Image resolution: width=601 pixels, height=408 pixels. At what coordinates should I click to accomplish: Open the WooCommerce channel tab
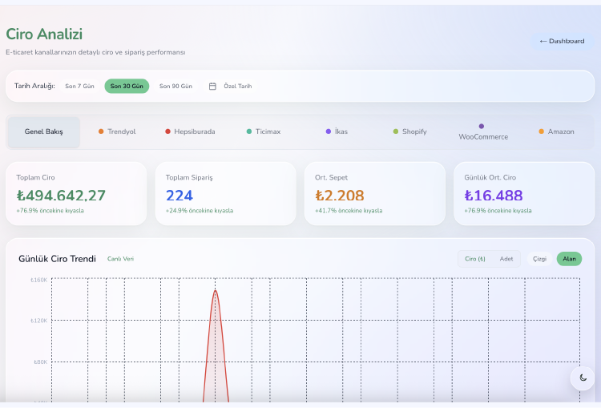[x=483, y=132]
